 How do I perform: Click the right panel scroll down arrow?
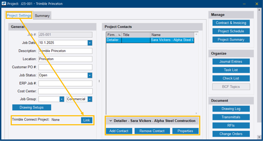(259, 137)
